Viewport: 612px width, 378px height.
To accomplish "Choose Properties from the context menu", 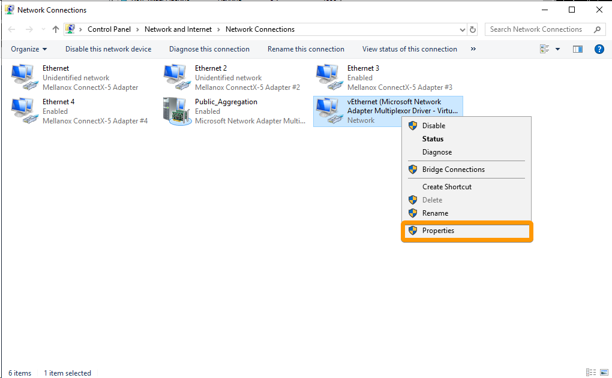I will (438, 231).
